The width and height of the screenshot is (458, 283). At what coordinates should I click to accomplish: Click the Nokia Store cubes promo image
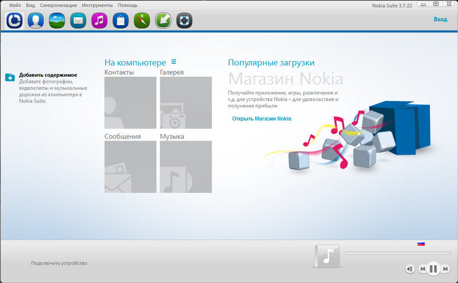tap(348, 136)
